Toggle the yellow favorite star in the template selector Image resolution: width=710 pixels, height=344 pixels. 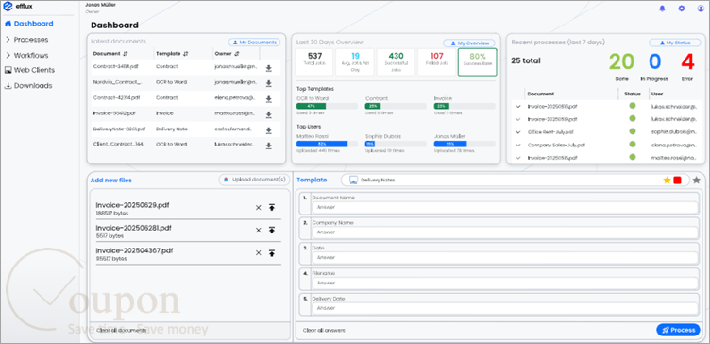click(667, 180)
